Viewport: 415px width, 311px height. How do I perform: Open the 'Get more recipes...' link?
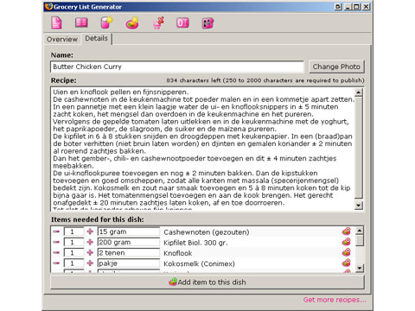[335, 300]
